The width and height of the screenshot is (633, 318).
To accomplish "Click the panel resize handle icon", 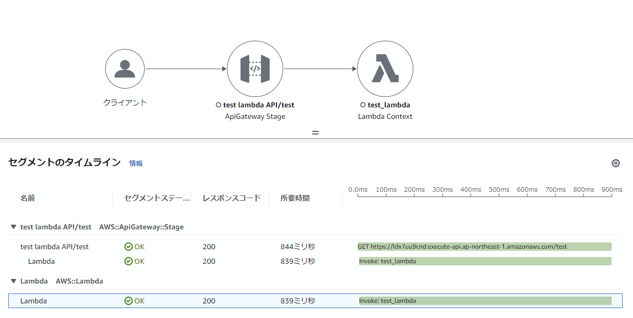I will click(x=315, y=132).
